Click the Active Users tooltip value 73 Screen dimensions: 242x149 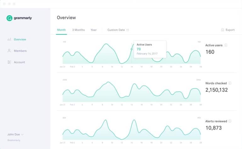coord(138,49)
